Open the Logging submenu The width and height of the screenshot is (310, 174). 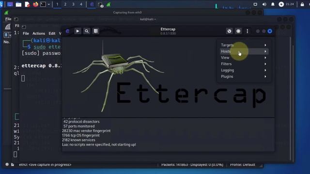point(244,70)
